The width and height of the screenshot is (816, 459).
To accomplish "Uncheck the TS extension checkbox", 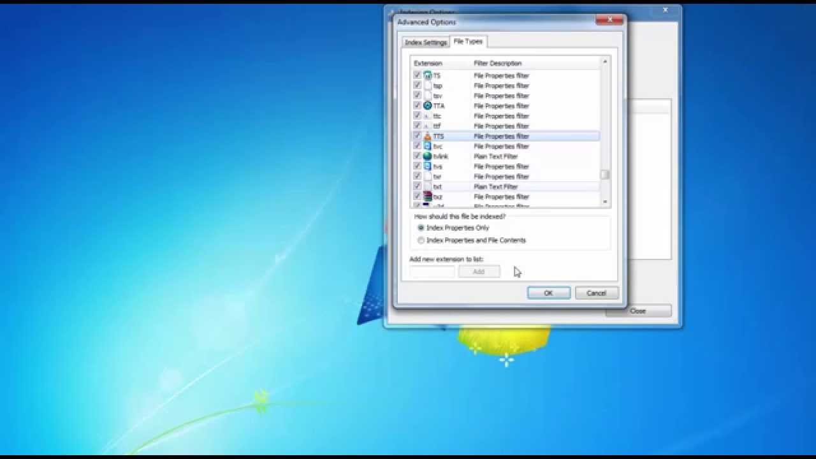I will 418,75.
